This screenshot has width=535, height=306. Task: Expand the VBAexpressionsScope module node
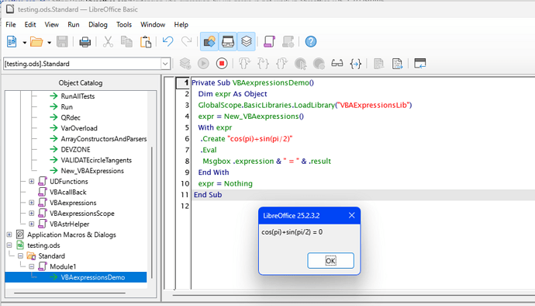pyautogui.click(x=31, y=213)
